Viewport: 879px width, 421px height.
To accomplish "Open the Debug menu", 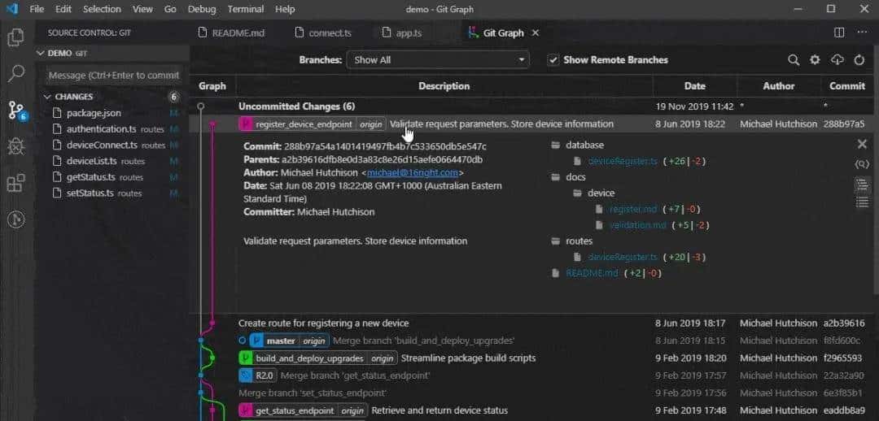I will [202, 9].
